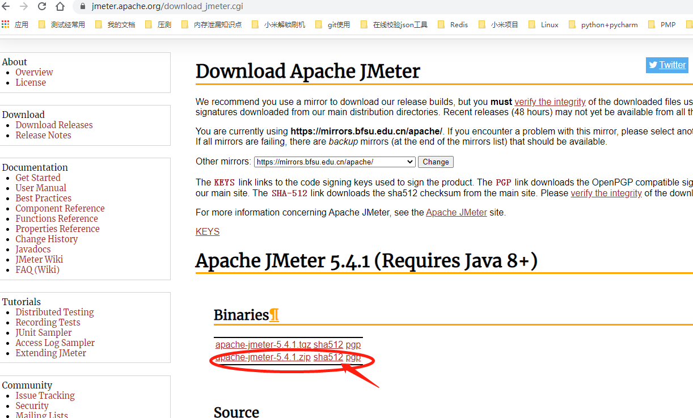Open the FAQ (Wiki) link

(37, 269)
